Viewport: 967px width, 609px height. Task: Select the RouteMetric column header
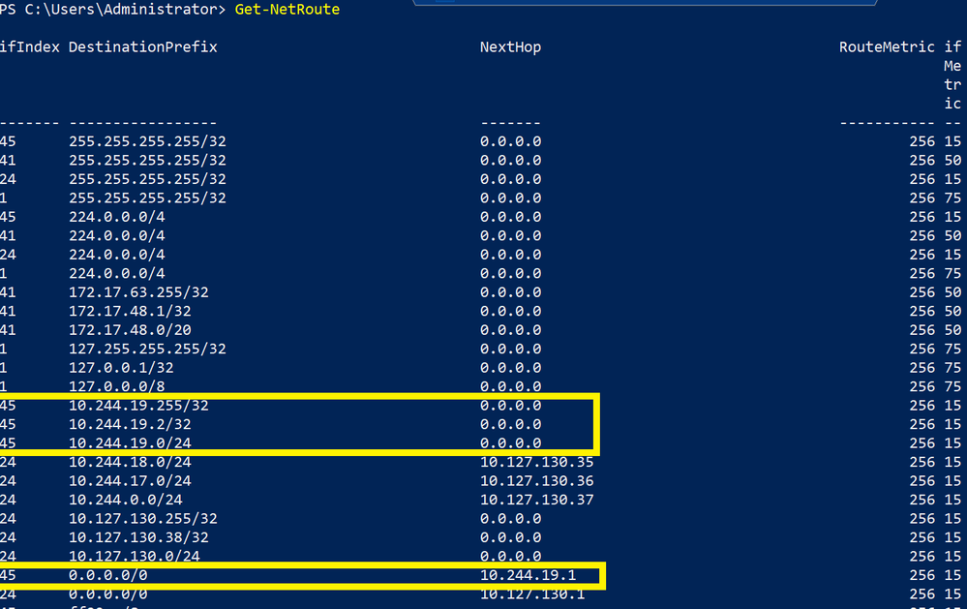point(887,46)
